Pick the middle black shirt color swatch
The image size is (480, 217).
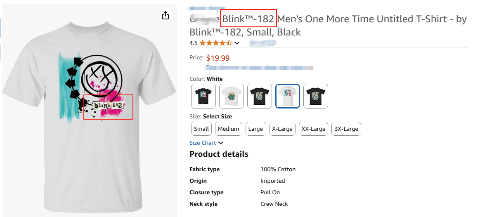point(260,96)
